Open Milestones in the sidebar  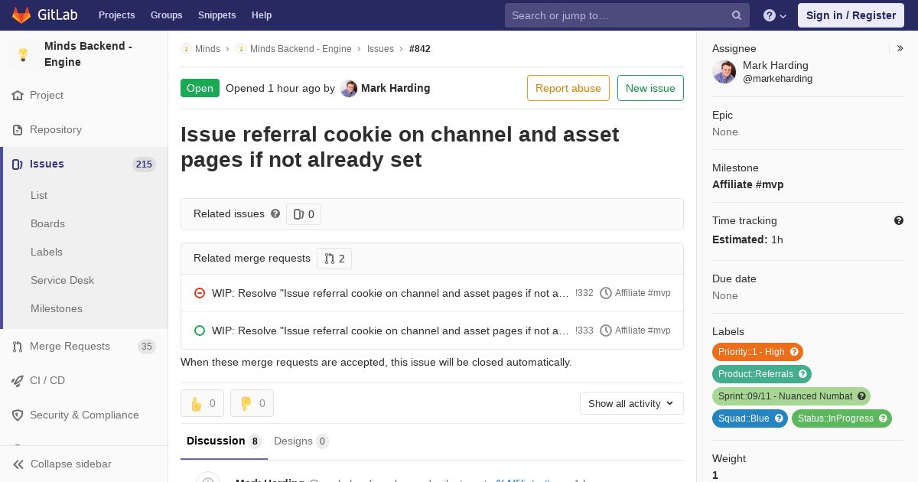[x=57, y=308]
